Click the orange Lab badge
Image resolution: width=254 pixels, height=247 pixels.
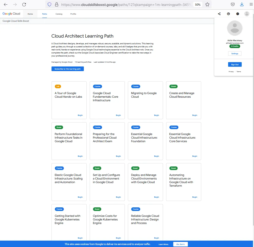pos(58,86)
